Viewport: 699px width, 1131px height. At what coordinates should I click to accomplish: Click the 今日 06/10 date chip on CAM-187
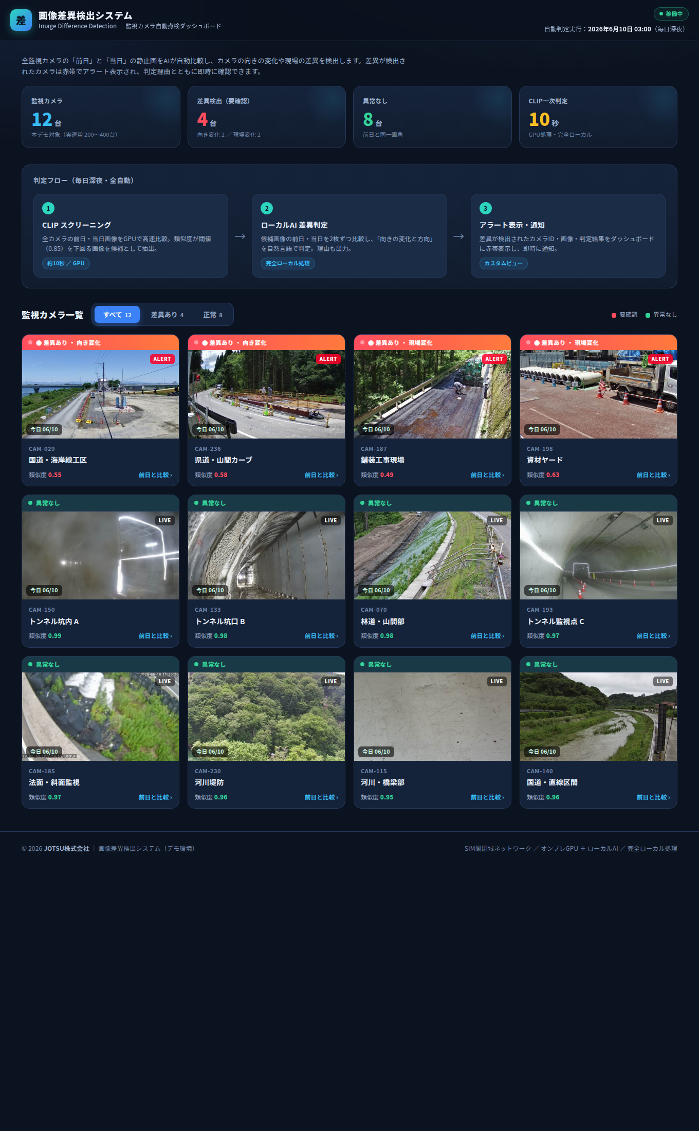click(376, 429)
